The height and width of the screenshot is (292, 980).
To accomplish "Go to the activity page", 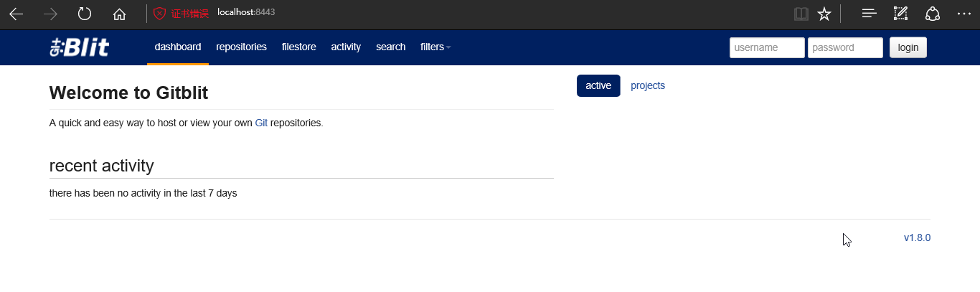I will pyautogui.click(x=346, y=47).
